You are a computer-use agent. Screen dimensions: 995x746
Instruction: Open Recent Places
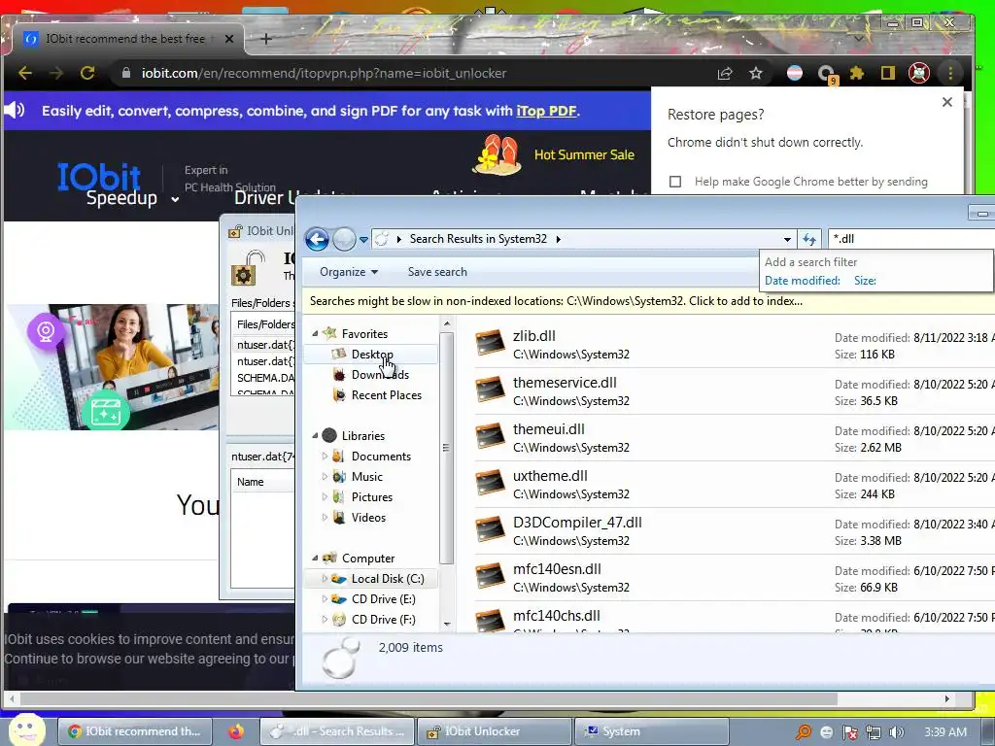[x=386, y=395]
